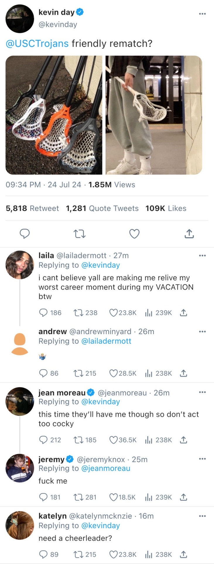
Task: Open andrew's default profile avatar
Action: coord(20,344)
